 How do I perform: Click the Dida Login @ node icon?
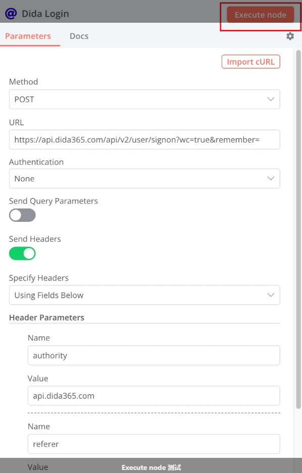click(x=11, y=14)
